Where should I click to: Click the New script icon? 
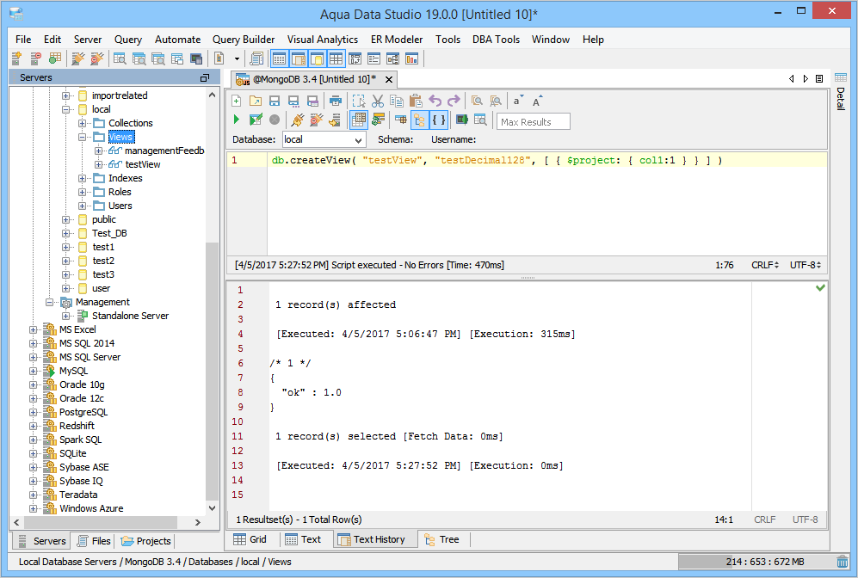click(237, 101)
